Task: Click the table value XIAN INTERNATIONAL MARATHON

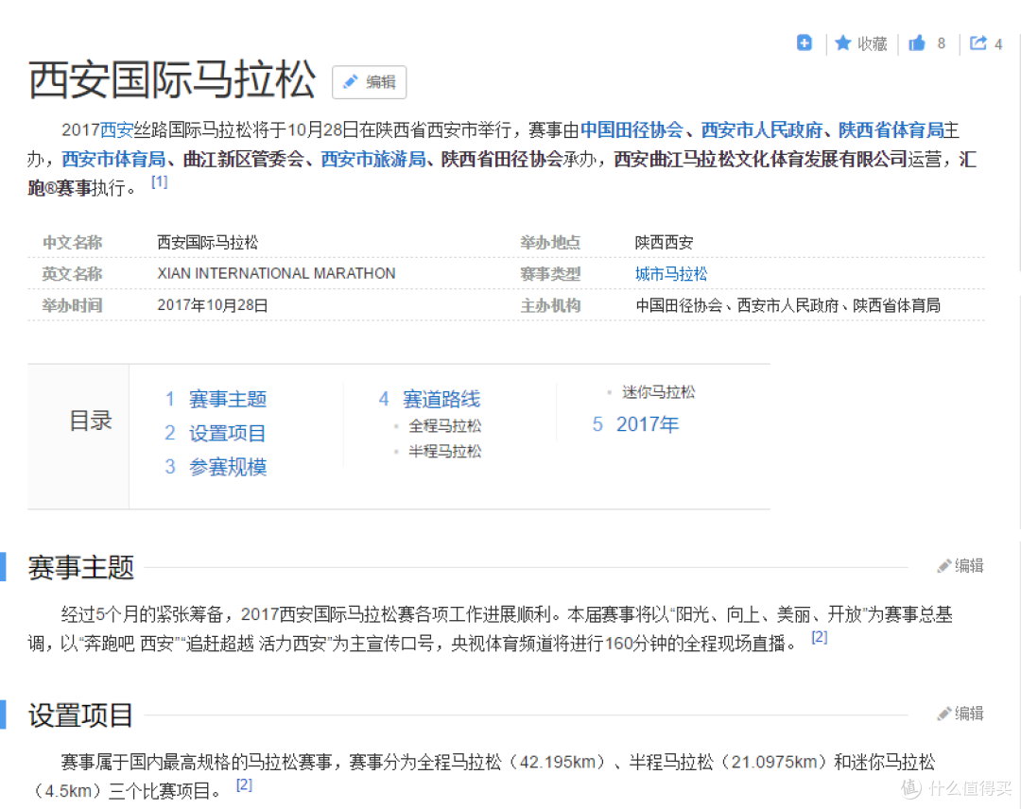Action: [x=276, y=273]
